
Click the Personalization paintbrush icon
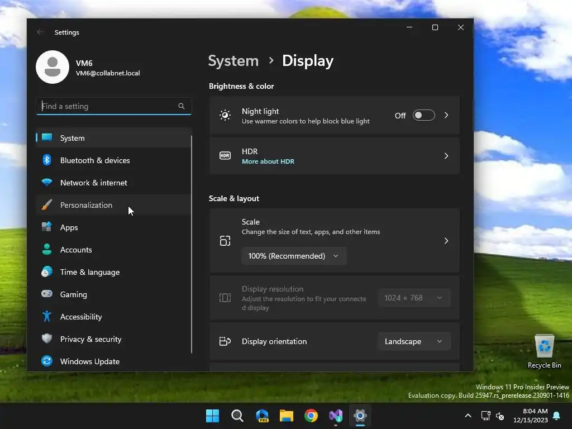[x=47, y=204]
